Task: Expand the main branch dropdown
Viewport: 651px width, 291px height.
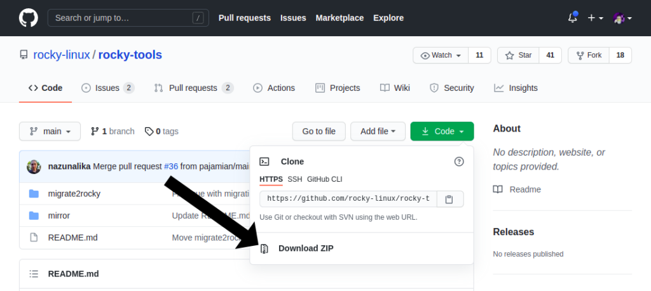Action: click(50, 132)
